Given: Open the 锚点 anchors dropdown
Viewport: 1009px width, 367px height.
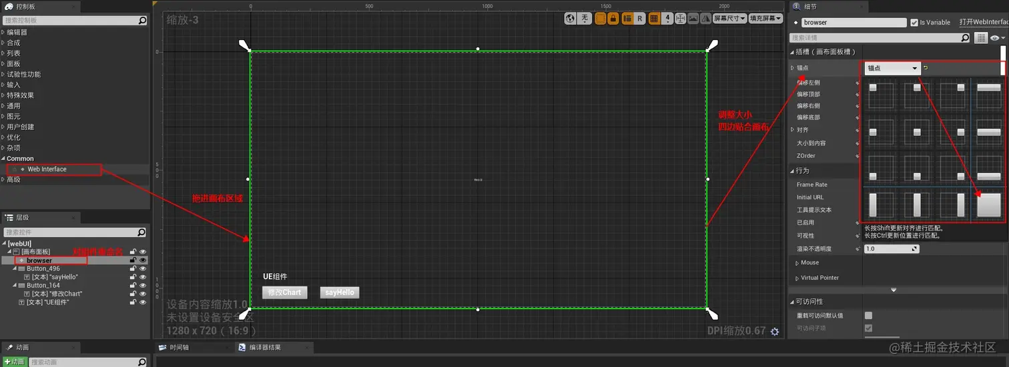Looking at the screenshot, I should click(893, 68).
